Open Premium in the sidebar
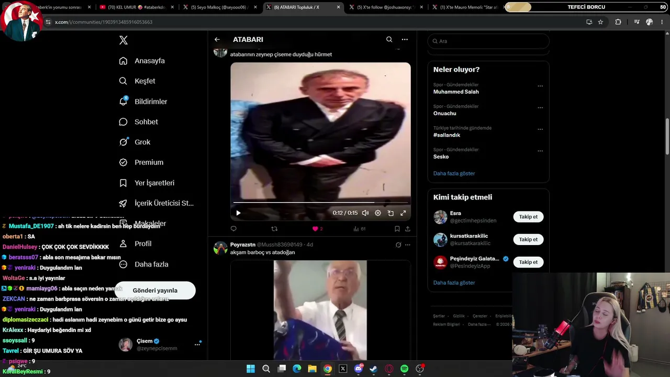The height and width of the screenshot is (377, 670). click(x=141, y=162)
